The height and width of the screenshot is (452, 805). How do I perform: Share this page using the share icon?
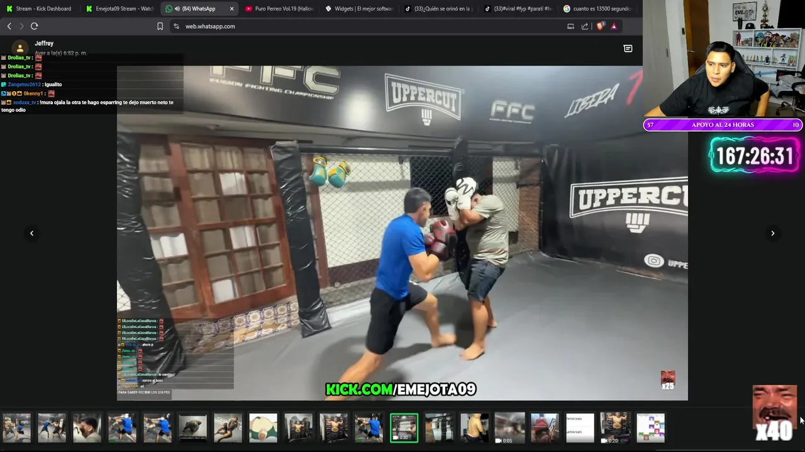pos(585,26)
